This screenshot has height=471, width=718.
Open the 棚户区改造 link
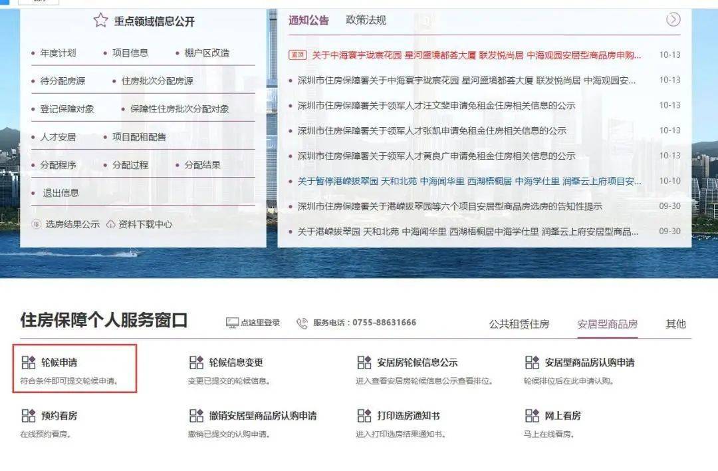pyautogui.click(x=207, y=53)
